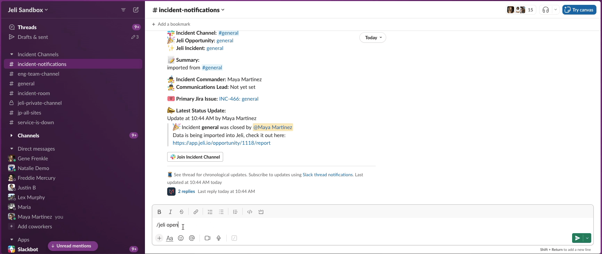Open the jp-all-sites channel

73,112
